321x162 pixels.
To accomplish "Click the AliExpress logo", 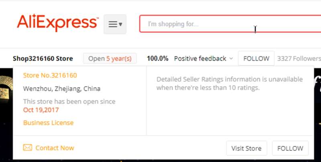I will (x=58, y=23).
